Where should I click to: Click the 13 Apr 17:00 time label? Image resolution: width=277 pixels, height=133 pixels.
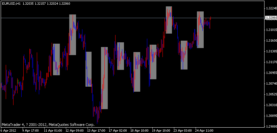96,131
